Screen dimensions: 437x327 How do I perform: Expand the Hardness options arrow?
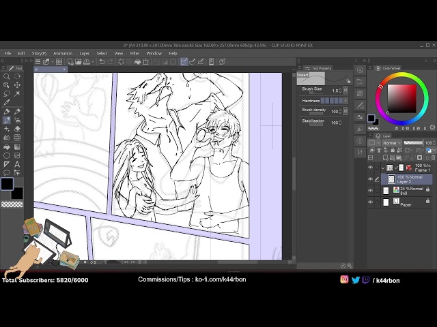[x=346, y=101]
